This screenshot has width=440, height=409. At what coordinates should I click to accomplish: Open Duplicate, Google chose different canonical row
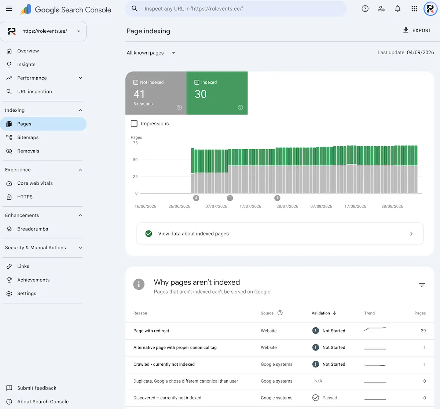click(x=280, y=381)
